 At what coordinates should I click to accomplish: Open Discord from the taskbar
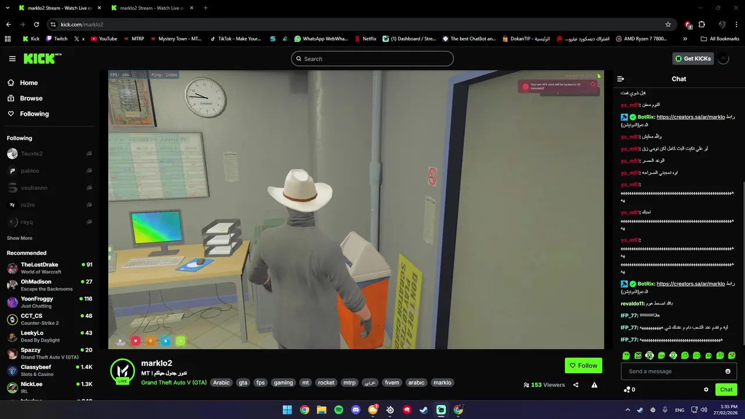(x=356, y=410)
